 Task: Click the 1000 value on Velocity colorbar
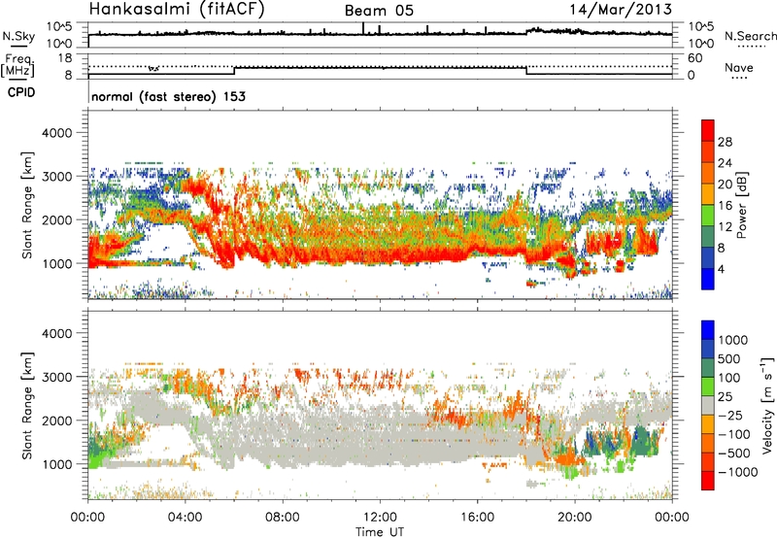733,340
